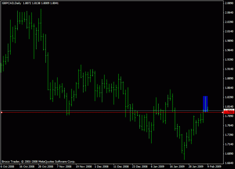Click the 1.7890 price axis label
The height and width of the screenshot is (169, 235).
tap(229, 116)
